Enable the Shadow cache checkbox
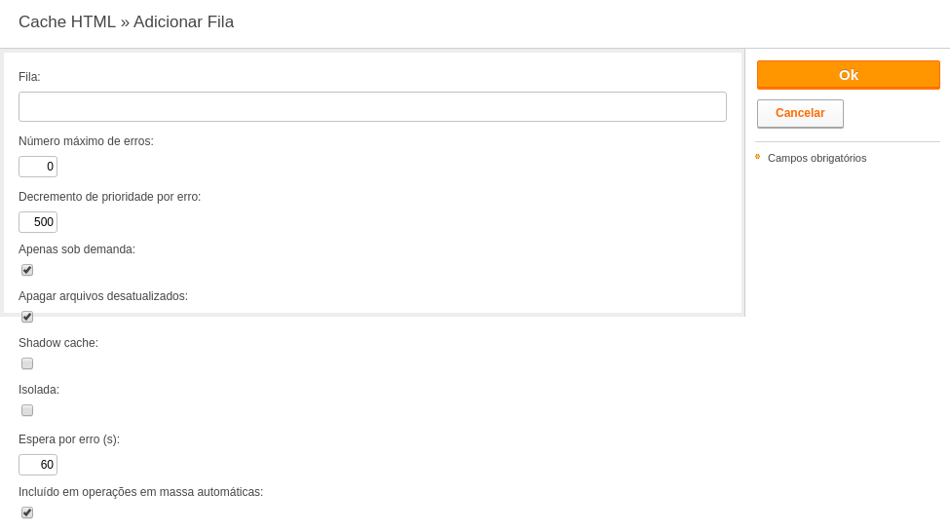The image size is (950, 532). click(27, 363)
